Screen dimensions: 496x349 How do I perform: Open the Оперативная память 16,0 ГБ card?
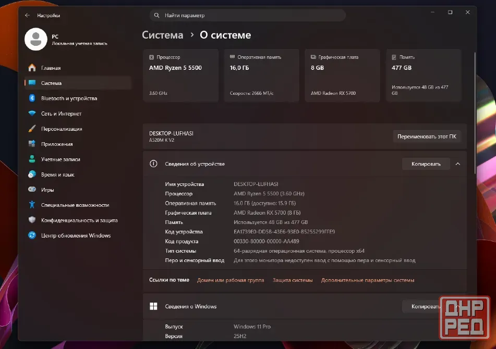[x=262, y=75]
